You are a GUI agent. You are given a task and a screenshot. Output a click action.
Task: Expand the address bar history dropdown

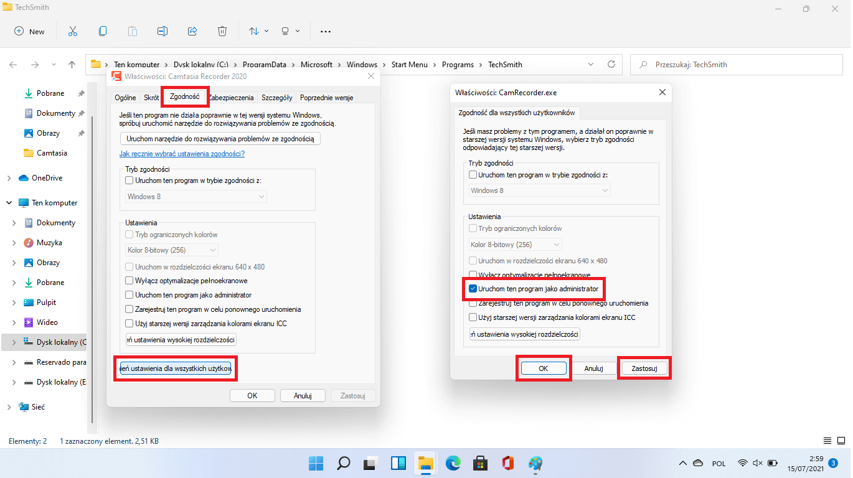591,64
